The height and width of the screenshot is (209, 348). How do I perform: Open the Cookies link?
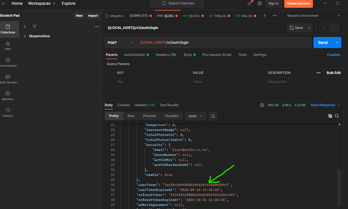334,55
